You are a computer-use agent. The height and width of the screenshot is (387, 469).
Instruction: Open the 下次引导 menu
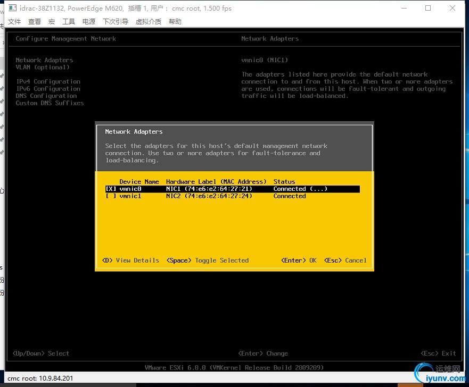tap(116, 21)
